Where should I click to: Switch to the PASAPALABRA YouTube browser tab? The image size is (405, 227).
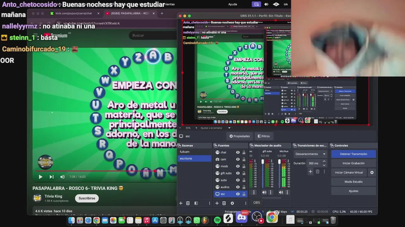[x=130, y=13]
